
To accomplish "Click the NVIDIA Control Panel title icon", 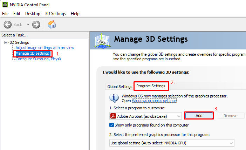I will [4, 5].
